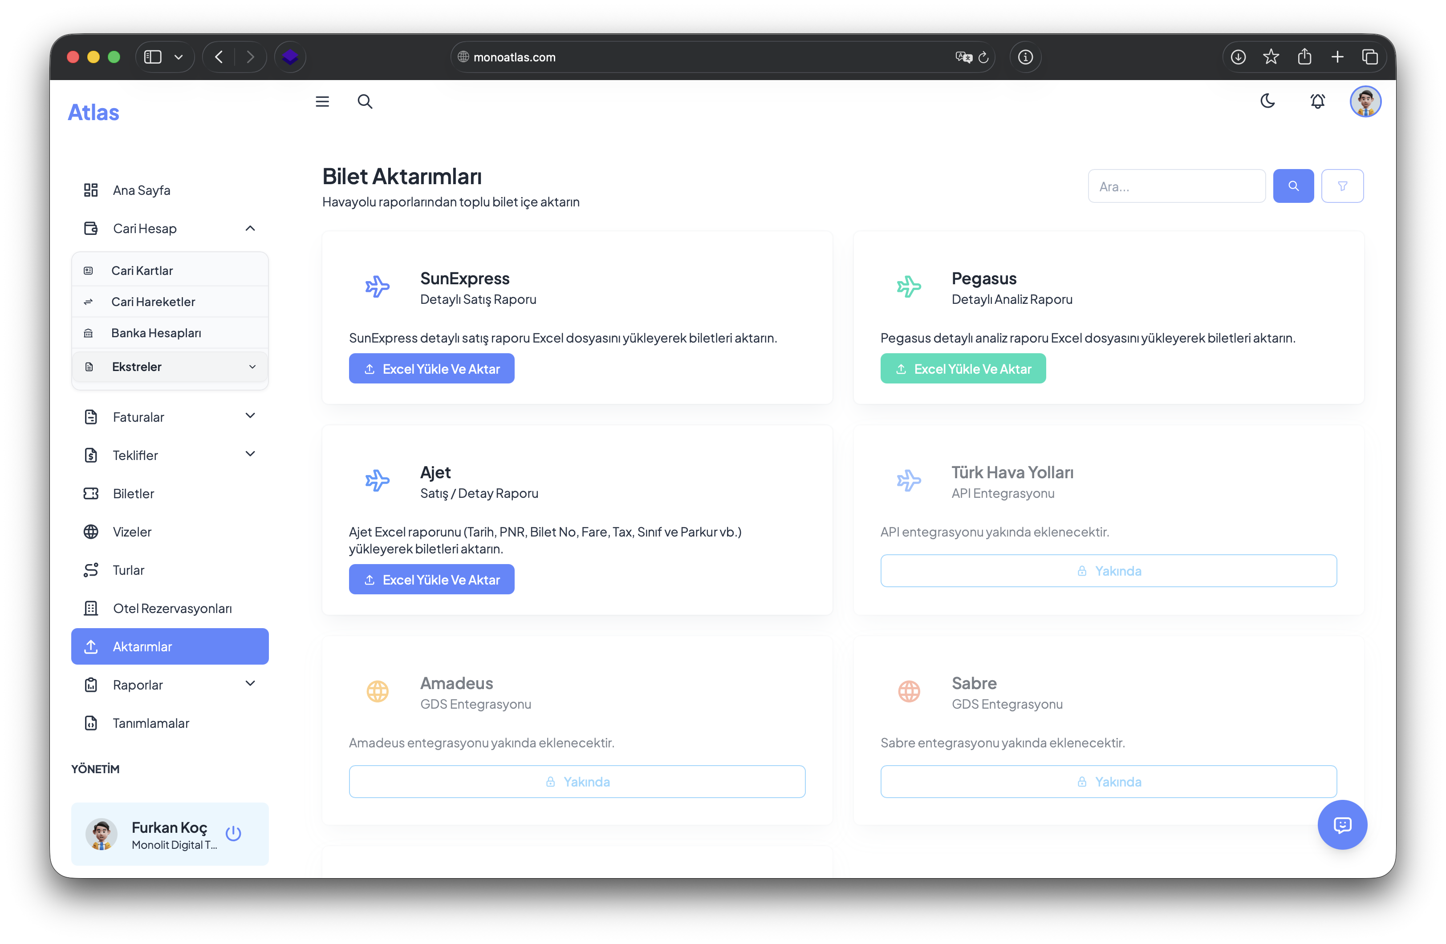This screenshot has width=1446, height=944.
Task: Open the top bar search icon
Action: pos(365,101)
